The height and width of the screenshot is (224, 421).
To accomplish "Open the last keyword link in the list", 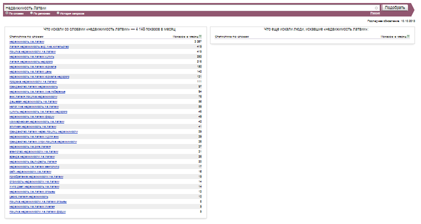I will (37, 212).
